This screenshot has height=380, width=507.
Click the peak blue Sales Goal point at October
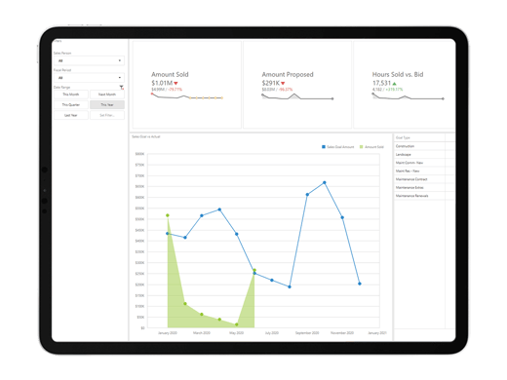[325, 182]
